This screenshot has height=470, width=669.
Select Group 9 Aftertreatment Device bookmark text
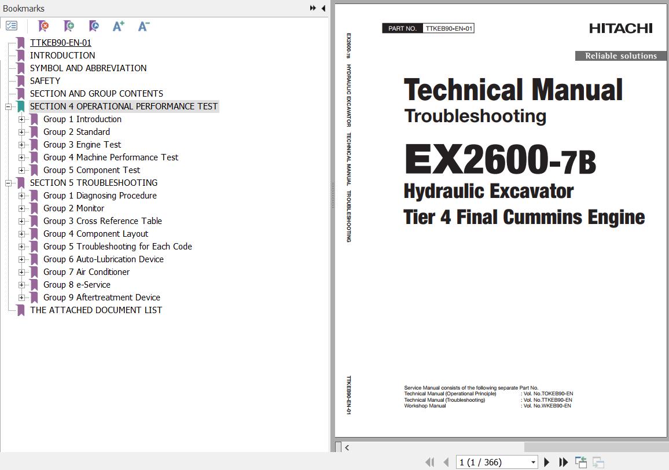pyautogui.click(x=101, y=298)
